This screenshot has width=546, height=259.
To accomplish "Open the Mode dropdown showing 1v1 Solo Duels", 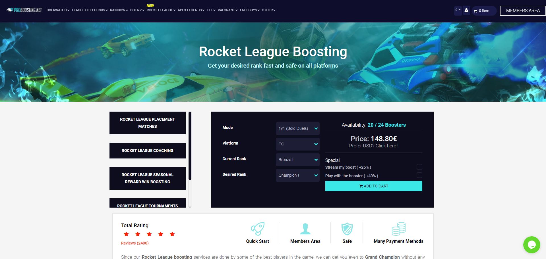I will tap(297, 128).
